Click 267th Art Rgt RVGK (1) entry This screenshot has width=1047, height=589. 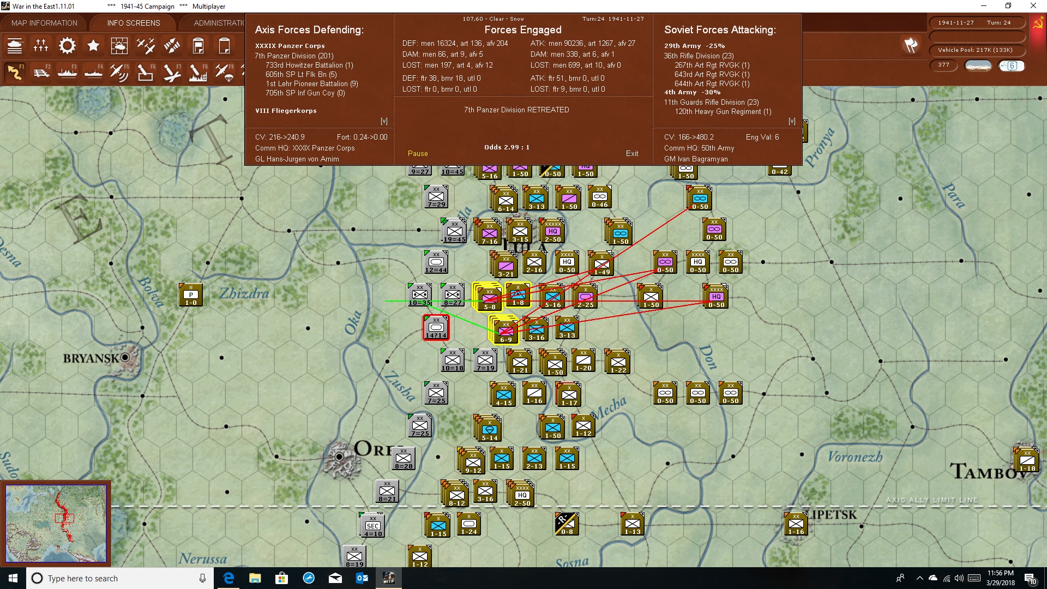(x=712, y=65)
